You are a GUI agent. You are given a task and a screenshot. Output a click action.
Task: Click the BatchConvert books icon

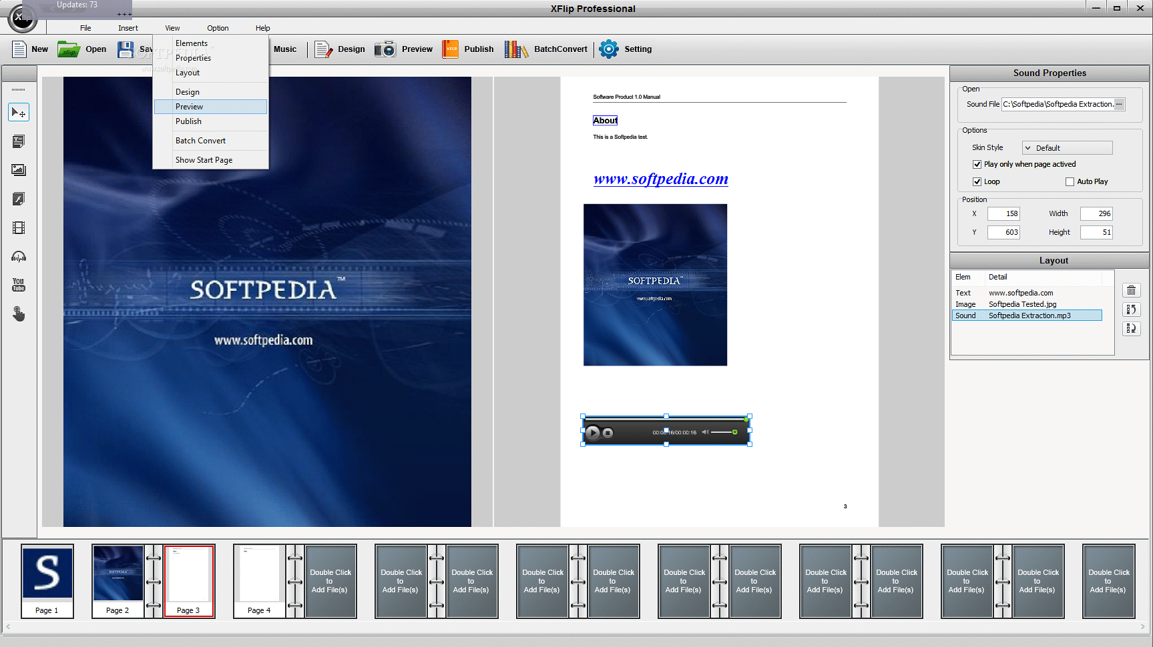click(x=516, y=49)
